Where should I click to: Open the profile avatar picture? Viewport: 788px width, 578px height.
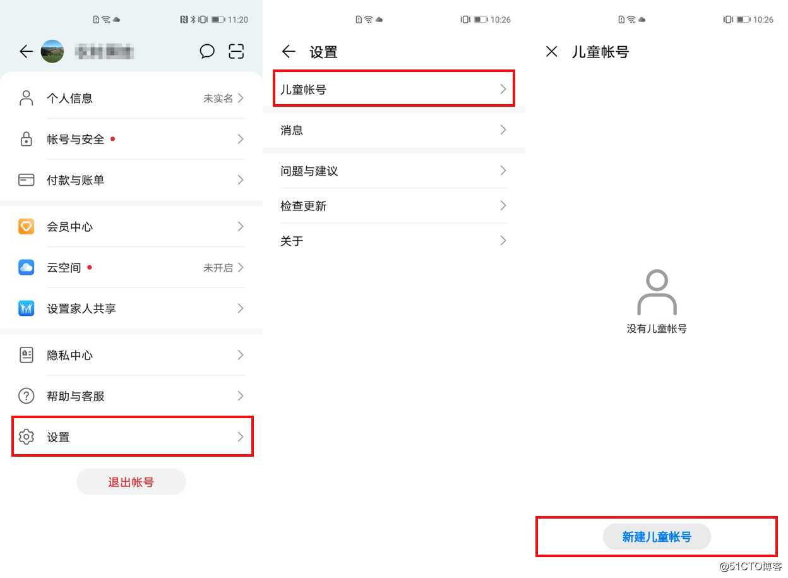(x=52, y=52)
